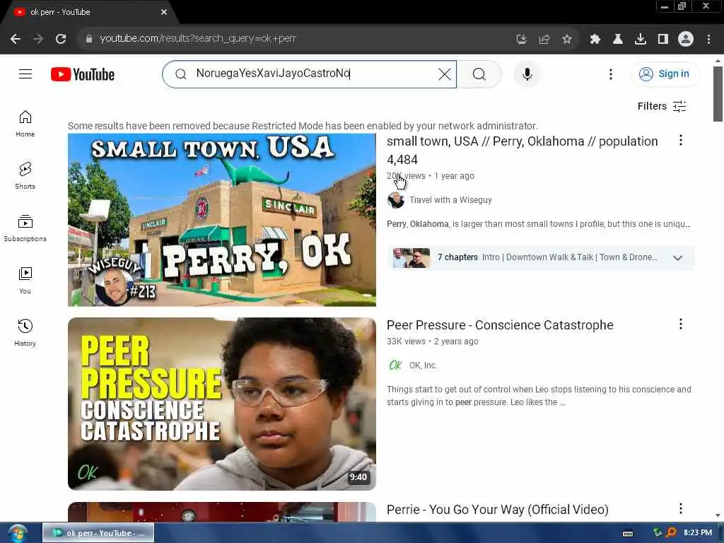
Task: Go back with the browser back arrow
Action: 16,40
